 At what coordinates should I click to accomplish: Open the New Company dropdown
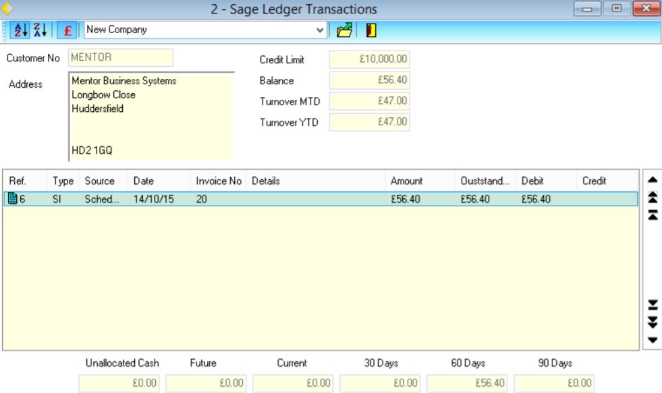pyautogui.click(x=320, y=30)
